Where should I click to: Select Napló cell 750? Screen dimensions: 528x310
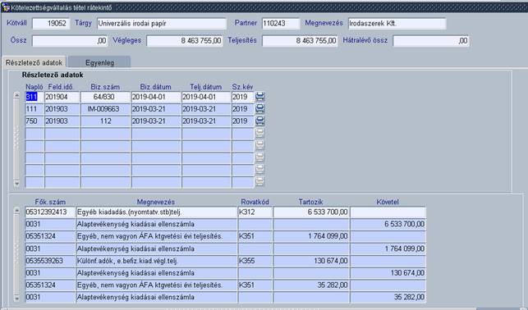coord(34,121)
